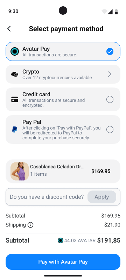Tap the back arrow icon
Viewport: 126px width, 280px height.
(9, 29)
